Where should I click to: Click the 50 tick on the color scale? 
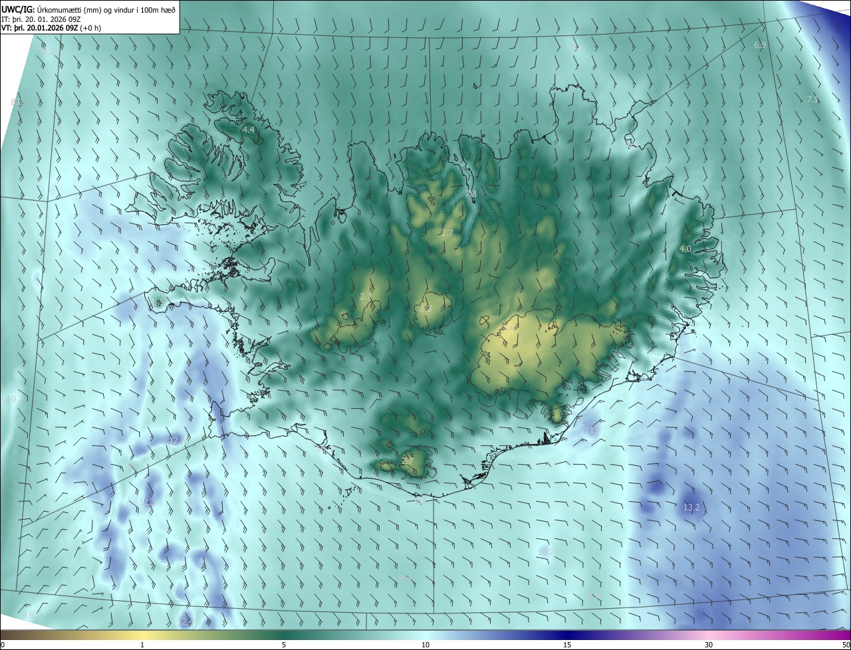click(x=846, y=645)
